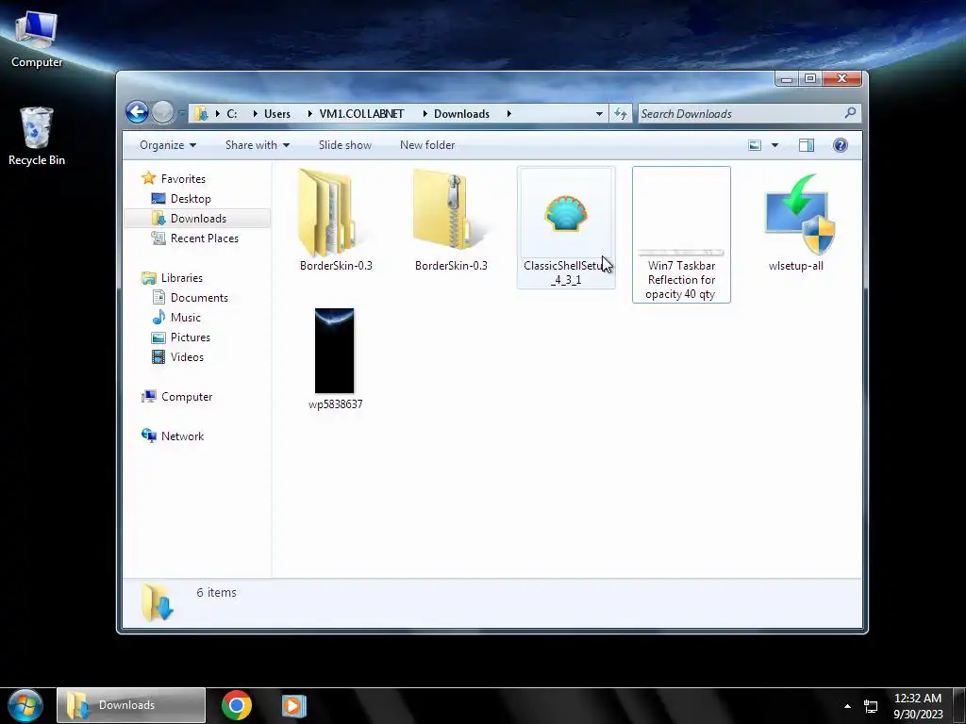This screenshot has width=966, height=724.
Task: Select the Win7 Taskbar Reflection file thumbnail
Action: (x=681, y=213)
